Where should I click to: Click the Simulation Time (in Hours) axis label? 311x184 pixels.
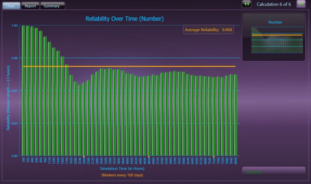122,168
